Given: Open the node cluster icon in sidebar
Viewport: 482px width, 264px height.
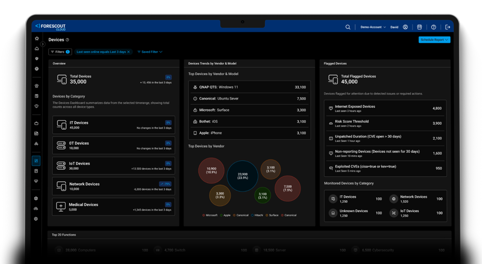Looking at the screenshot, I should [x=36, y=144].
